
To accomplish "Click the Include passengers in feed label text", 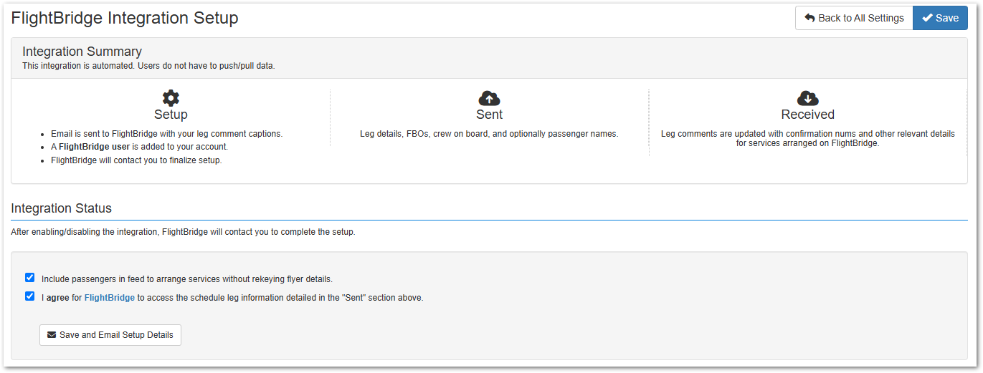I will pos(187,279).
